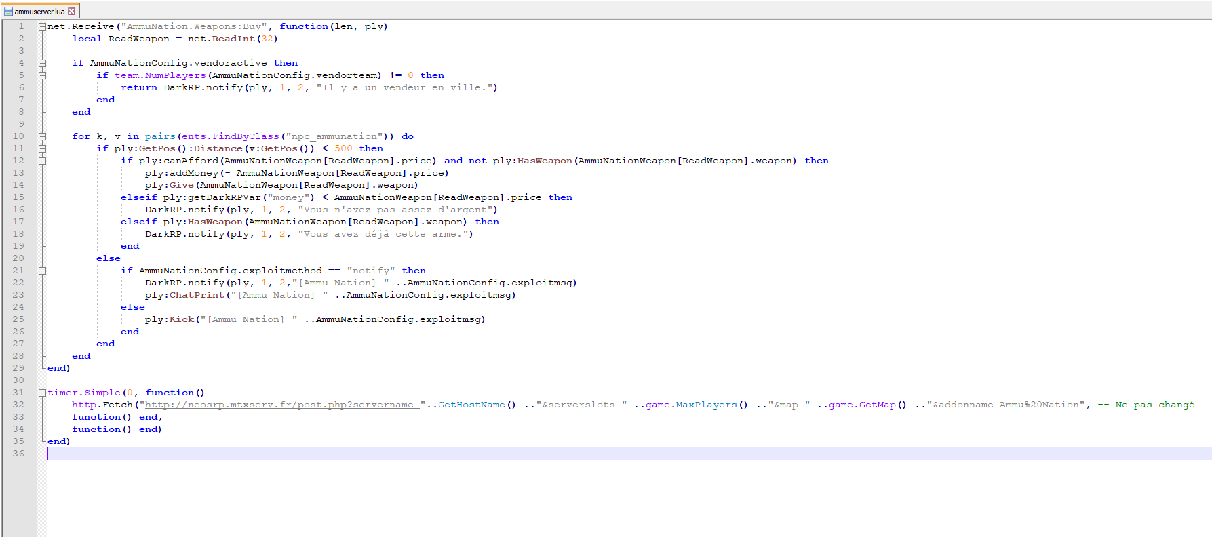
Task: Place cursor on empty line 36
Action: tap(629, 454)
